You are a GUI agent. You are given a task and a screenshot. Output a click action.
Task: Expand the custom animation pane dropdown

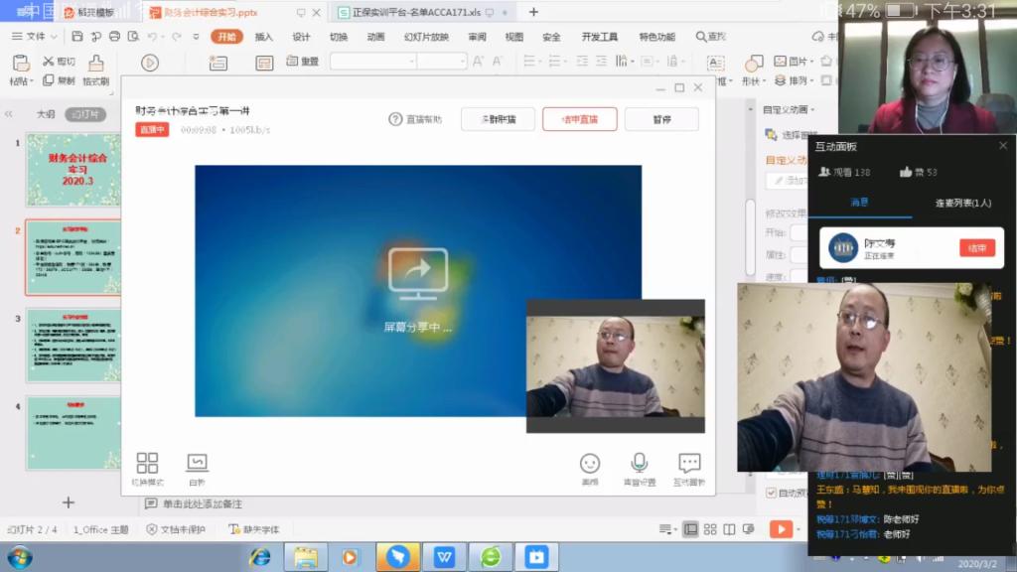coord(812,109)
